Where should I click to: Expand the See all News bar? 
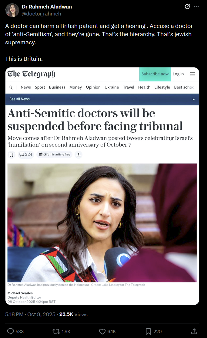tap(102, 99)
